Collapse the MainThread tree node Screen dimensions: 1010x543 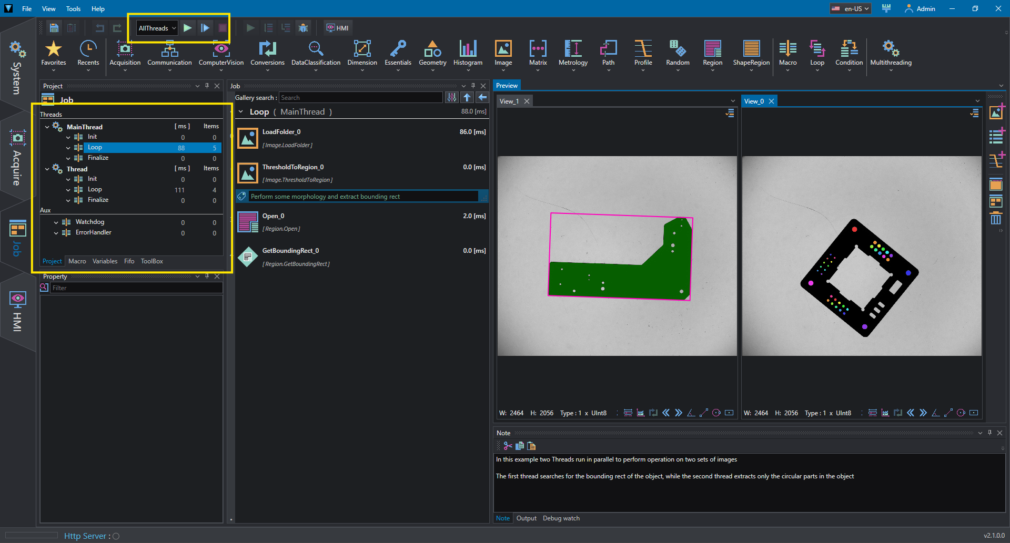pyautogui.click(x=47, y=127)
